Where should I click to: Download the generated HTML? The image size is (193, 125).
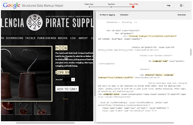point(181,15)
